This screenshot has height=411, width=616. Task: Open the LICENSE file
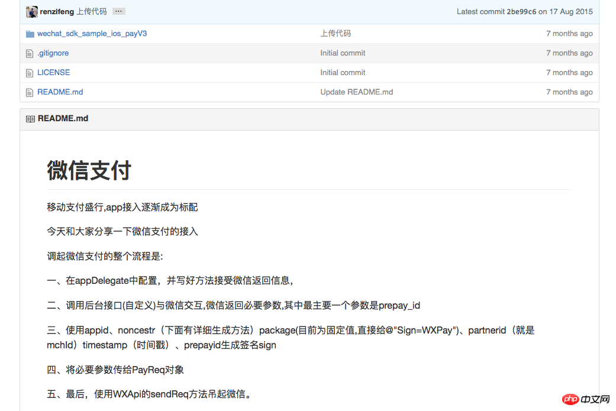point(53,73)
